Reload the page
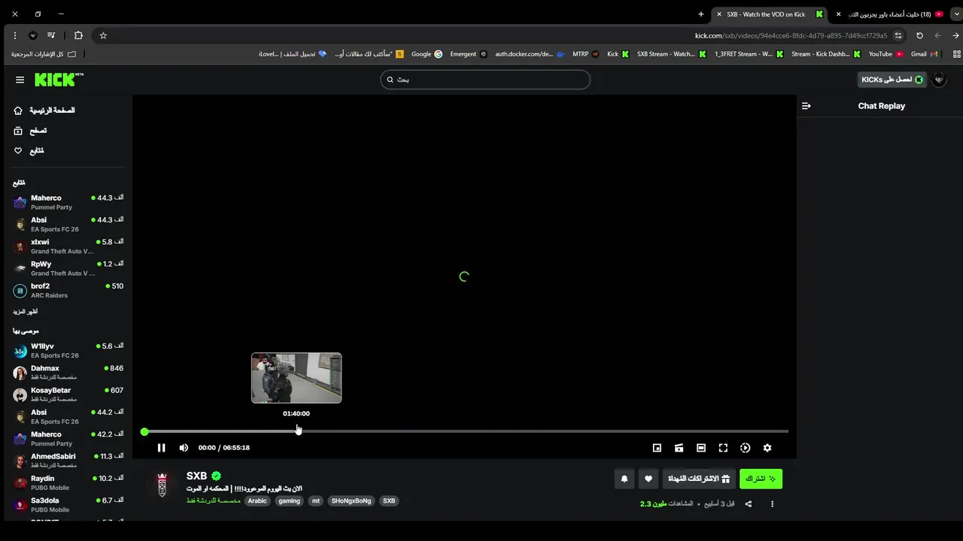This screenshot has height=541, width=963. coord(919,35)
